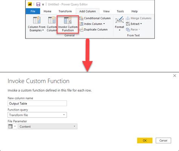The image size is (179, 151).
Task: Open the Quick Access Toolbar customize arrow
Action: (43, 5)
